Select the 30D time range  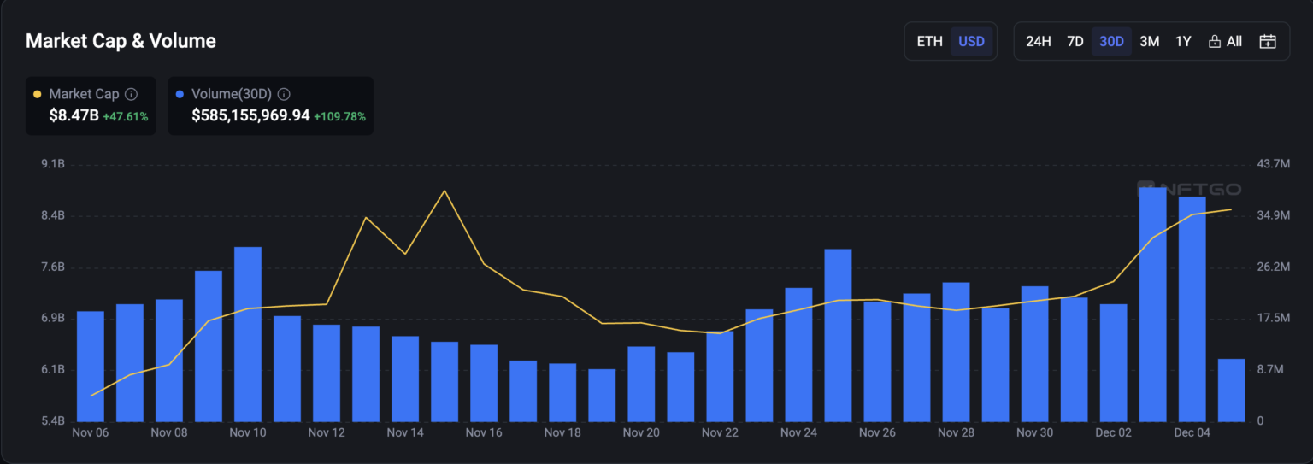click(x=1111, y=41)
